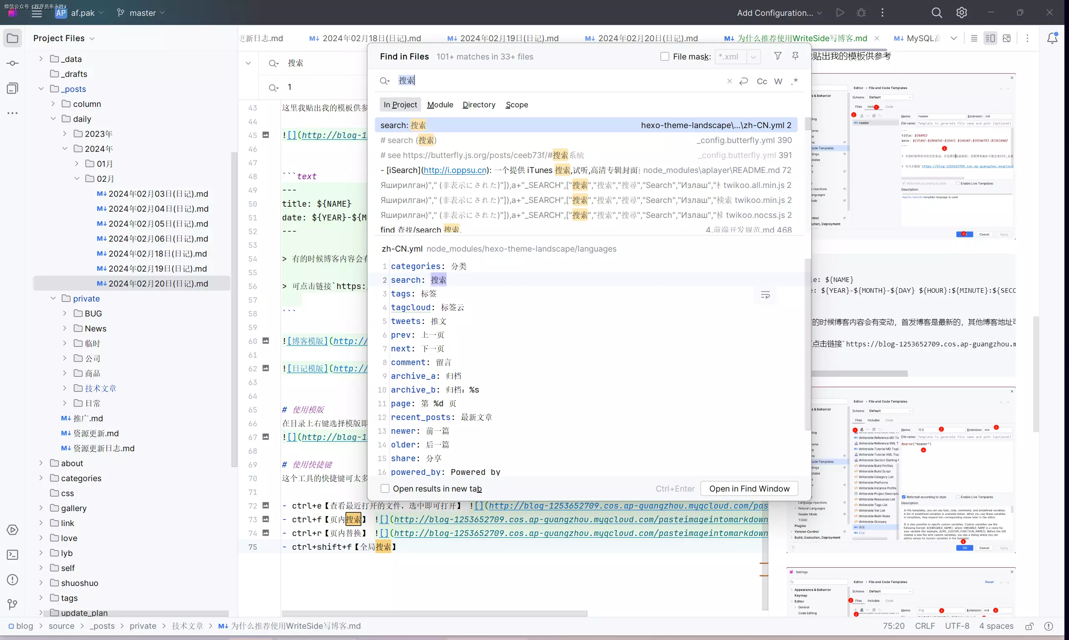The width and height of the screenshot is (1069, 640).
Task: Open the master branch dropdown
Action: [141, 13]
